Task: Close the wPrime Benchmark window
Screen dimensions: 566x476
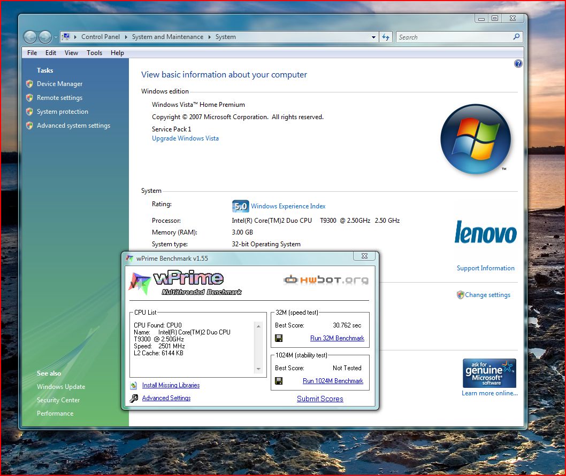Action: click(364, 256)
